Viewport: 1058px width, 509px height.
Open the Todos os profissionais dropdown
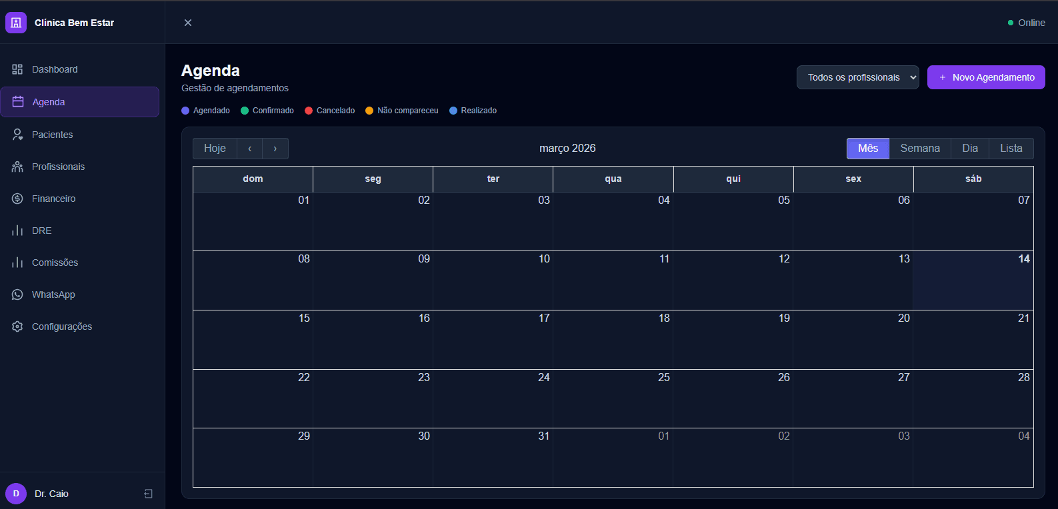click(x=857, y=77)
